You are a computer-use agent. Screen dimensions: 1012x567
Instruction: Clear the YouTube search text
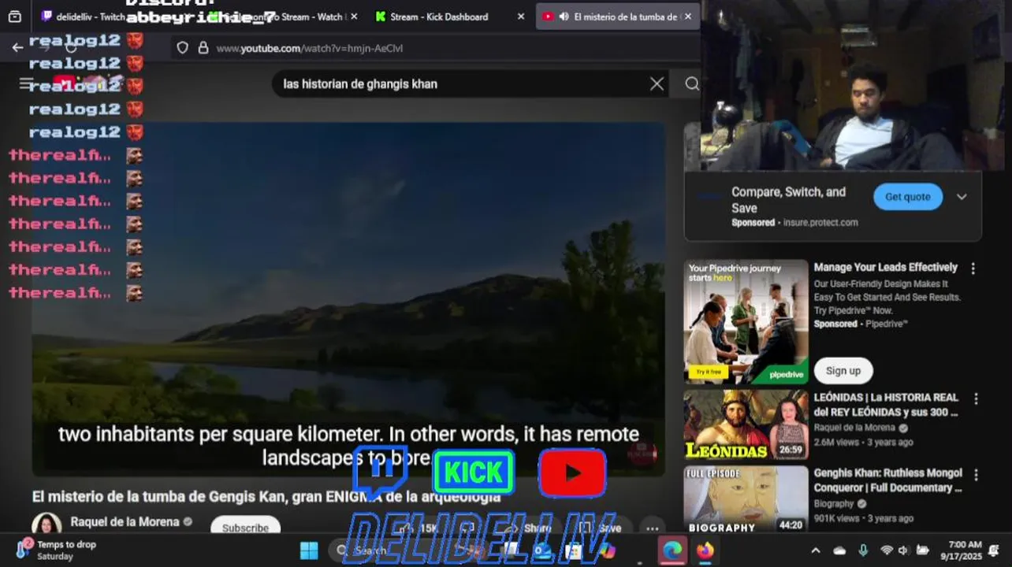pos(657,83)
